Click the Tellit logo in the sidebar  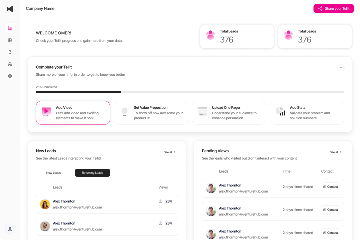click(x=10, y=9)
